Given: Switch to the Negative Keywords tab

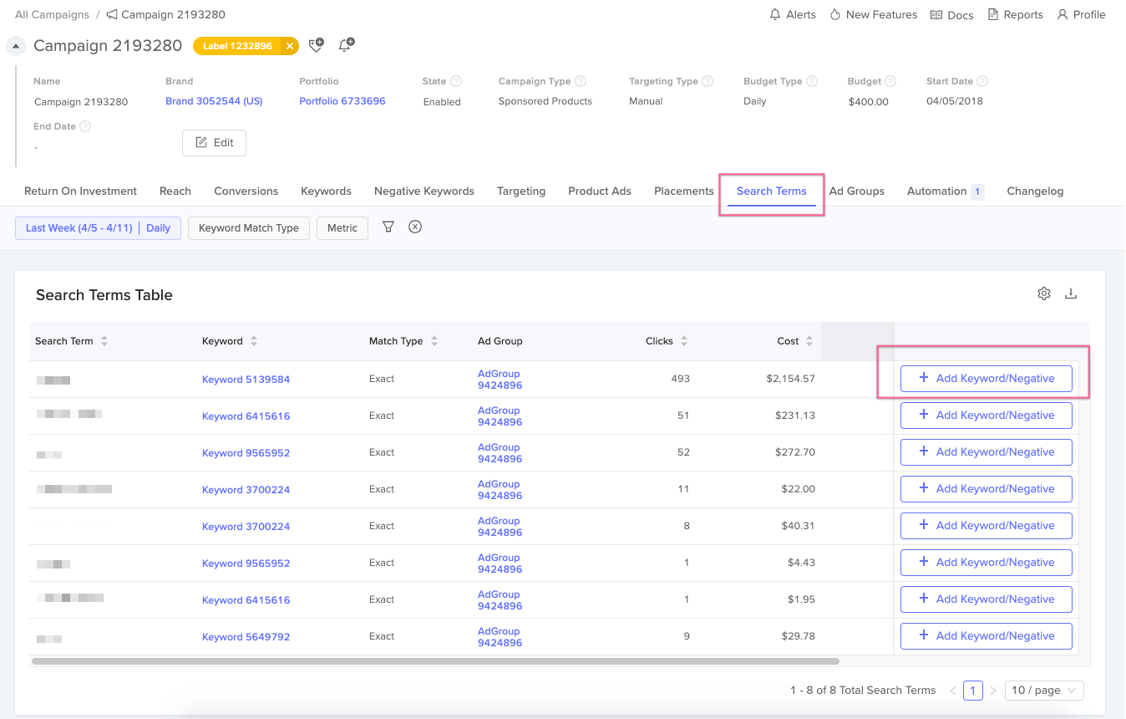Looking at the screenshot, I should click(x=424, y=191).
